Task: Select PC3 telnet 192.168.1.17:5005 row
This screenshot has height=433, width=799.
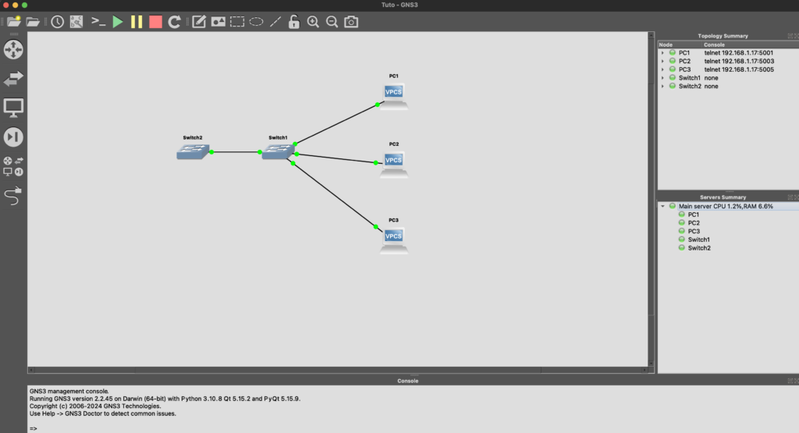Action: coord(729,69)
